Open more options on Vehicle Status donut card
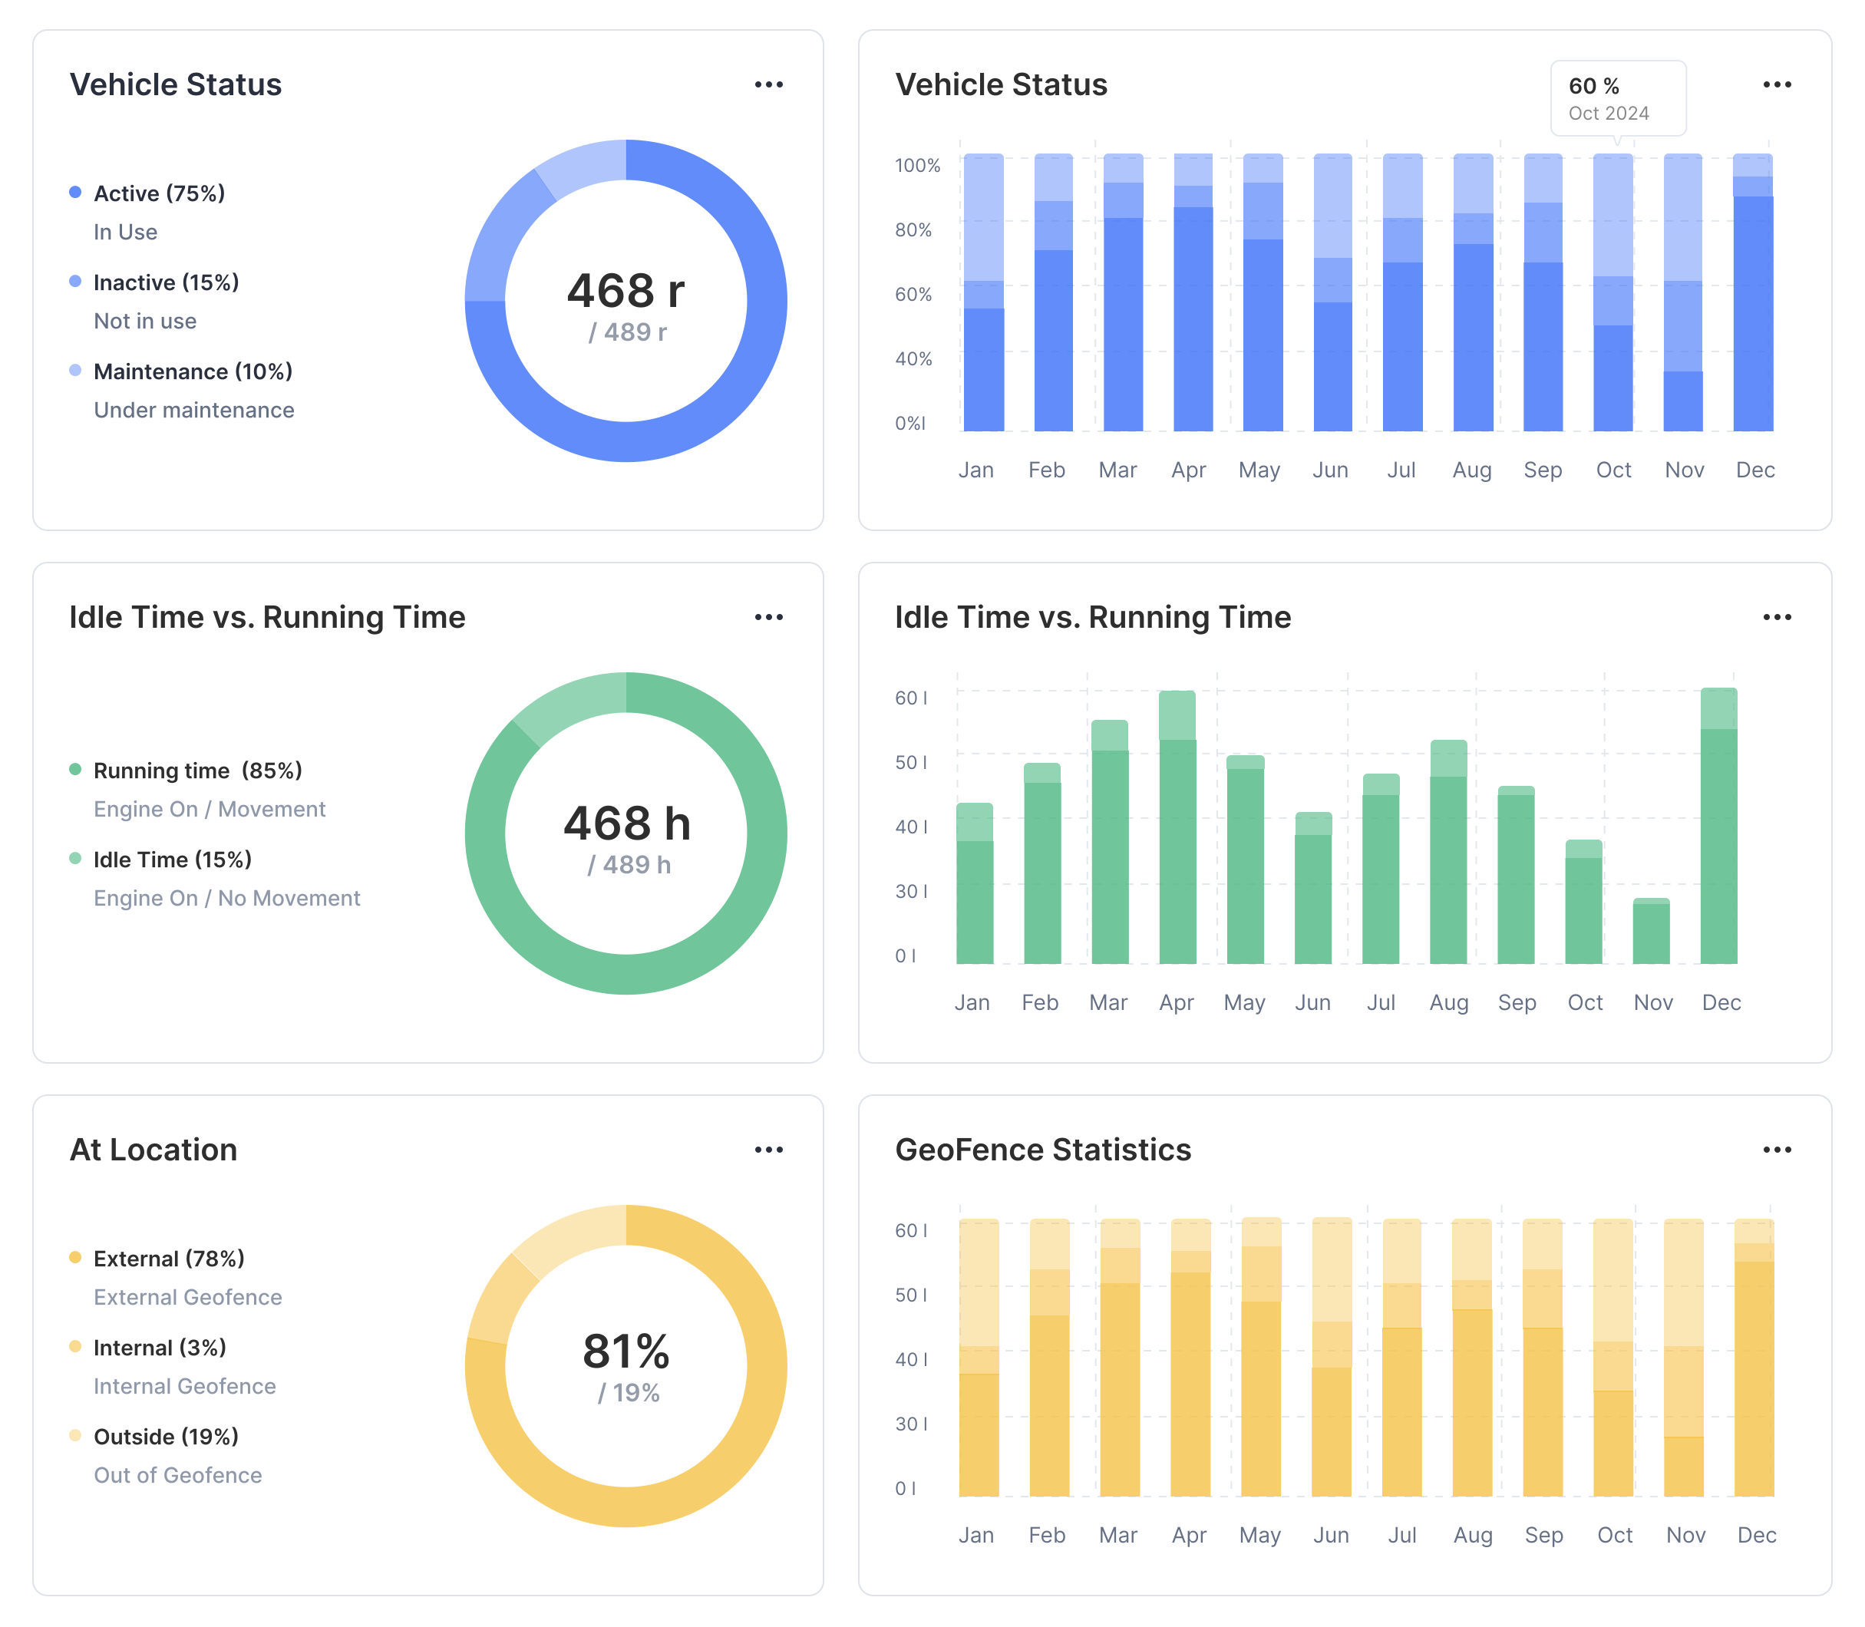Screen dimensions: 1865x1627 (768, 84)
